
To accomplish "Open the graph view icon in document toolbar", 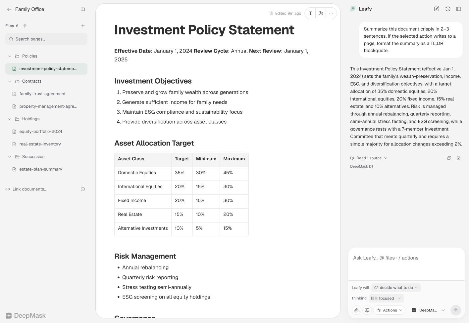I will (x=321, y=13).
